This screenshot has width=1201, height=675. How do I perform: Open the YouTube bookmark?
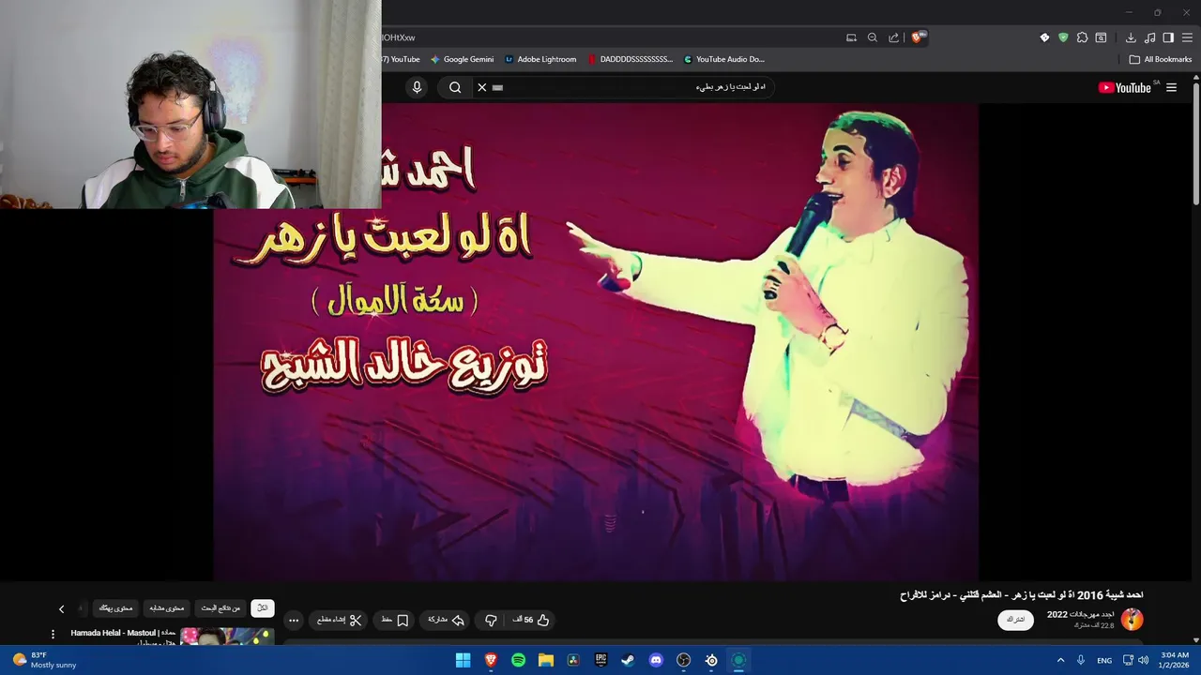pyautogui.click(x=402, y=59)
